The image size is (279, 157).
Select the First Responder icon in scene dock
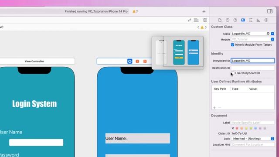(137, 61)
